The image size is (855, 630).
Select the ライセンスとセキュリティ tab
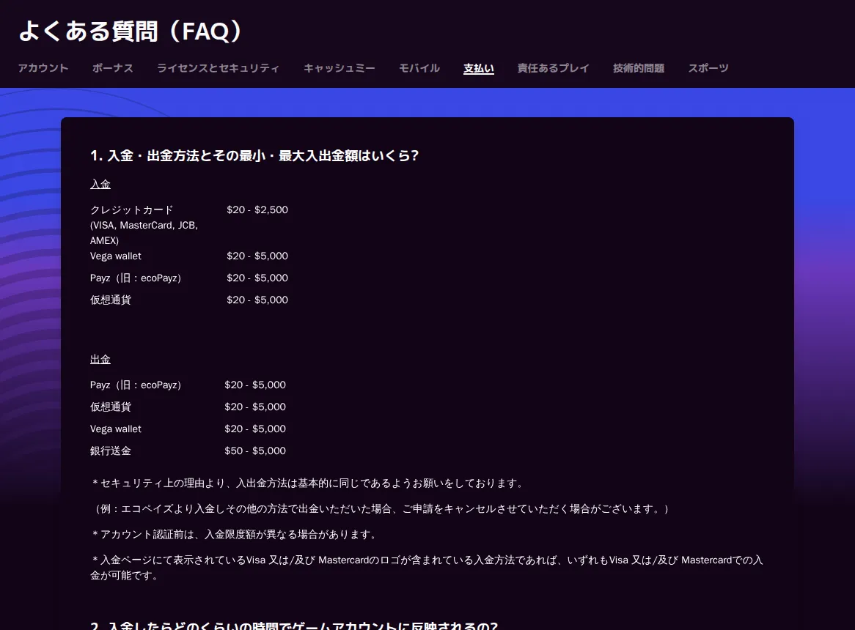click(218, 68)
